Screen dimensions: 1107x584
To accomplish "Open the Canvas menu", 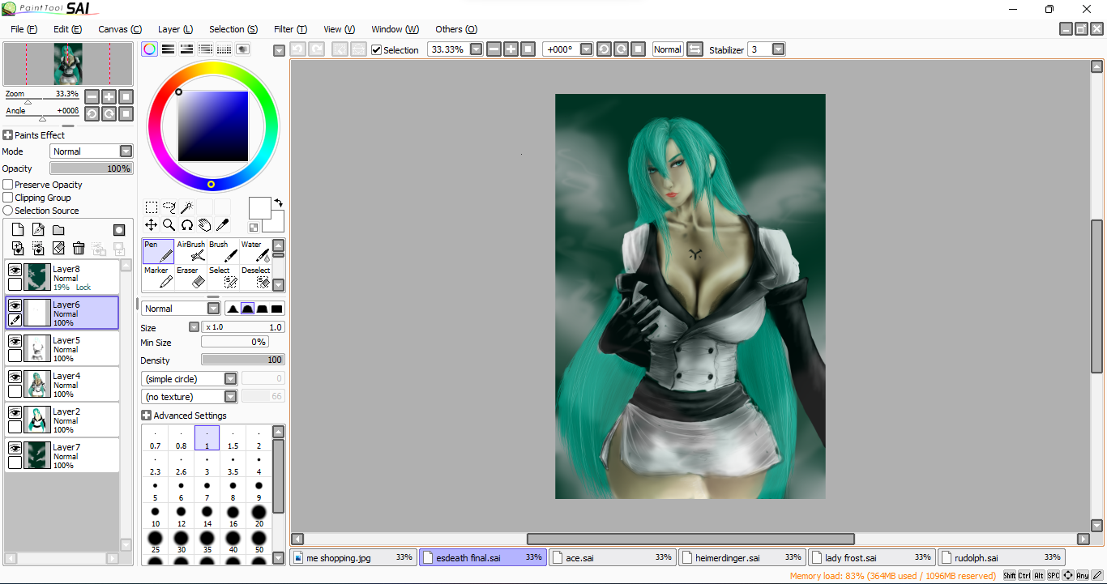I will coord(120,29).
